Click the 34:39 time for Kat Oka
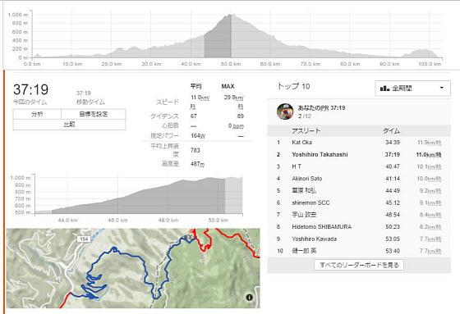This screenshot has width=460, height=314. 393,143
